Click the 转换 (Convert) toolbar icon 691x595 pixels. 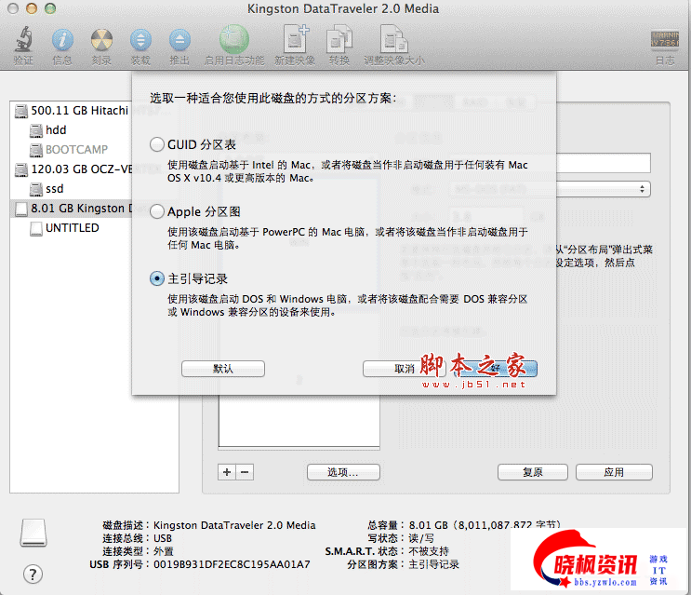[x=339, y=41]
